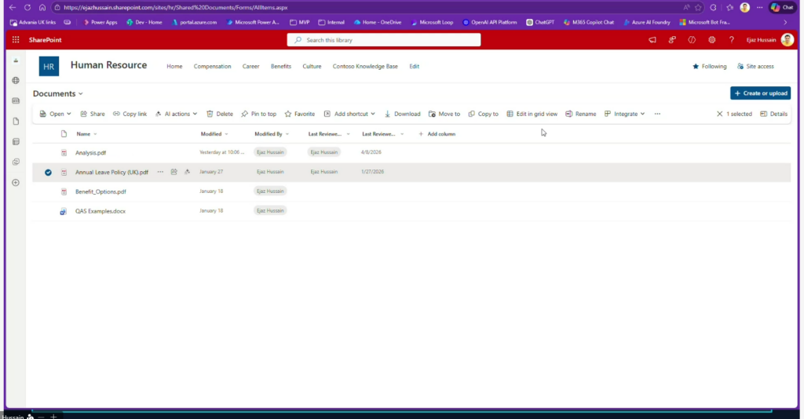Open the SharePoint app launcher waffle icon
The height and width of the screenshot is (419, 804).
16,40
